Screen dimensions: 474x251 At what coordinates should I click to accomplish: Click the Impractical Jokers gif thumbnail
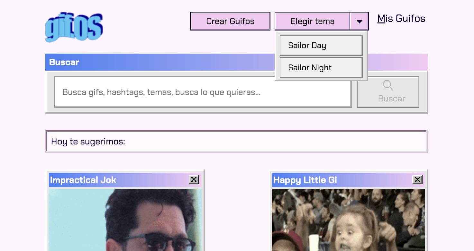coord(125,220)
